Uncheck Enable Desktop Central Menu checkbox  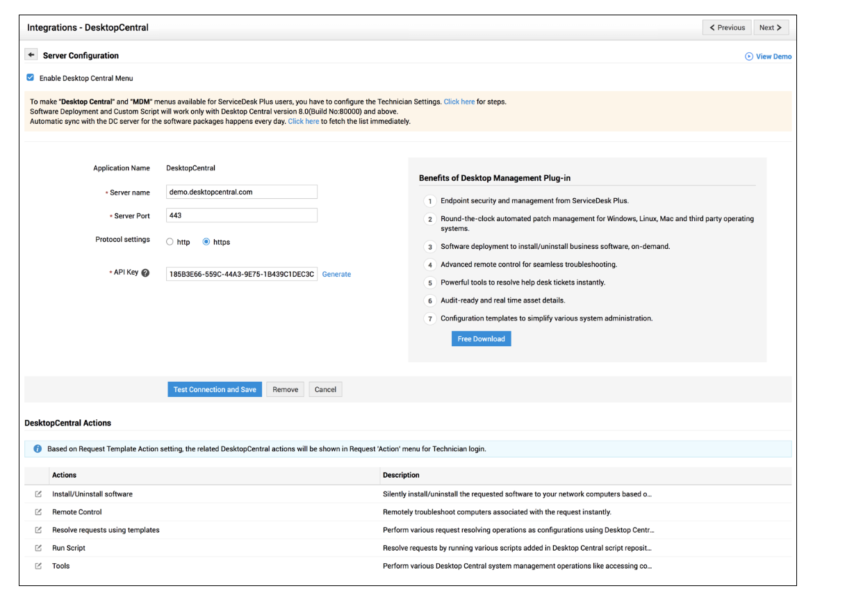tap(31, 78)
